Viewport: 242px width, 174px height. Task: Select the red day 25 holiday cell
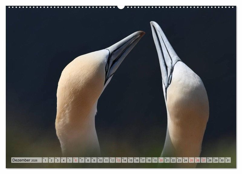click(x=191, y=160)
